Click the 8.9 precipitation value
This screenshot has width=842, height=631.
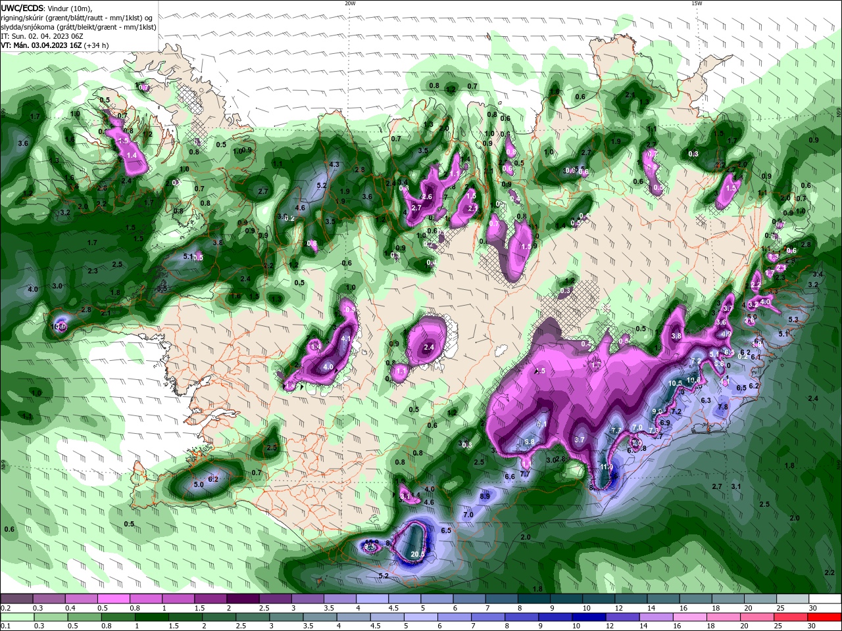click(x=485, y=496)
